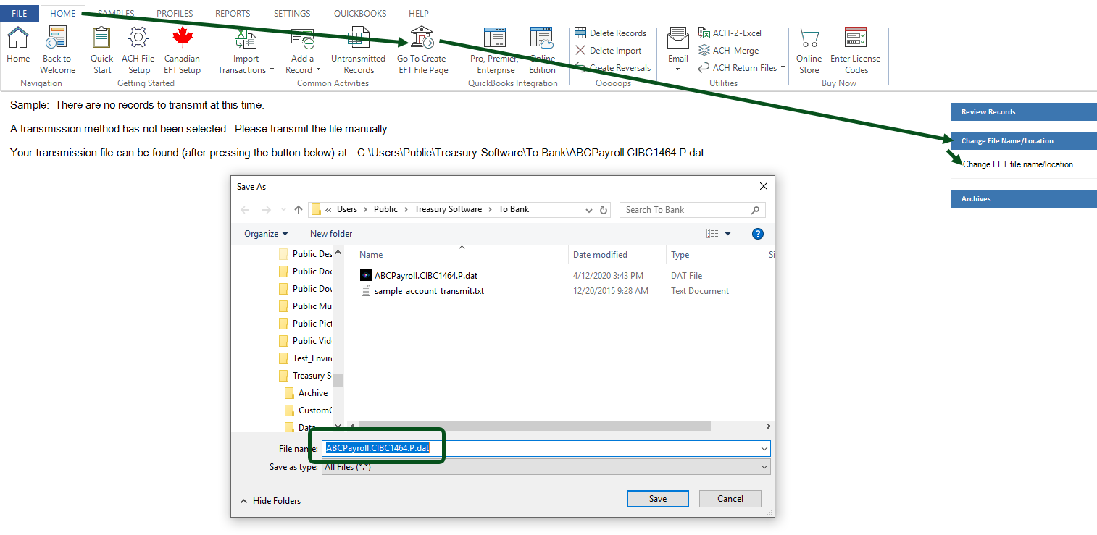Open ACH File Setup gear icon
The image size is (1097, 535).
pyautogui.click(x=138, y=38)
